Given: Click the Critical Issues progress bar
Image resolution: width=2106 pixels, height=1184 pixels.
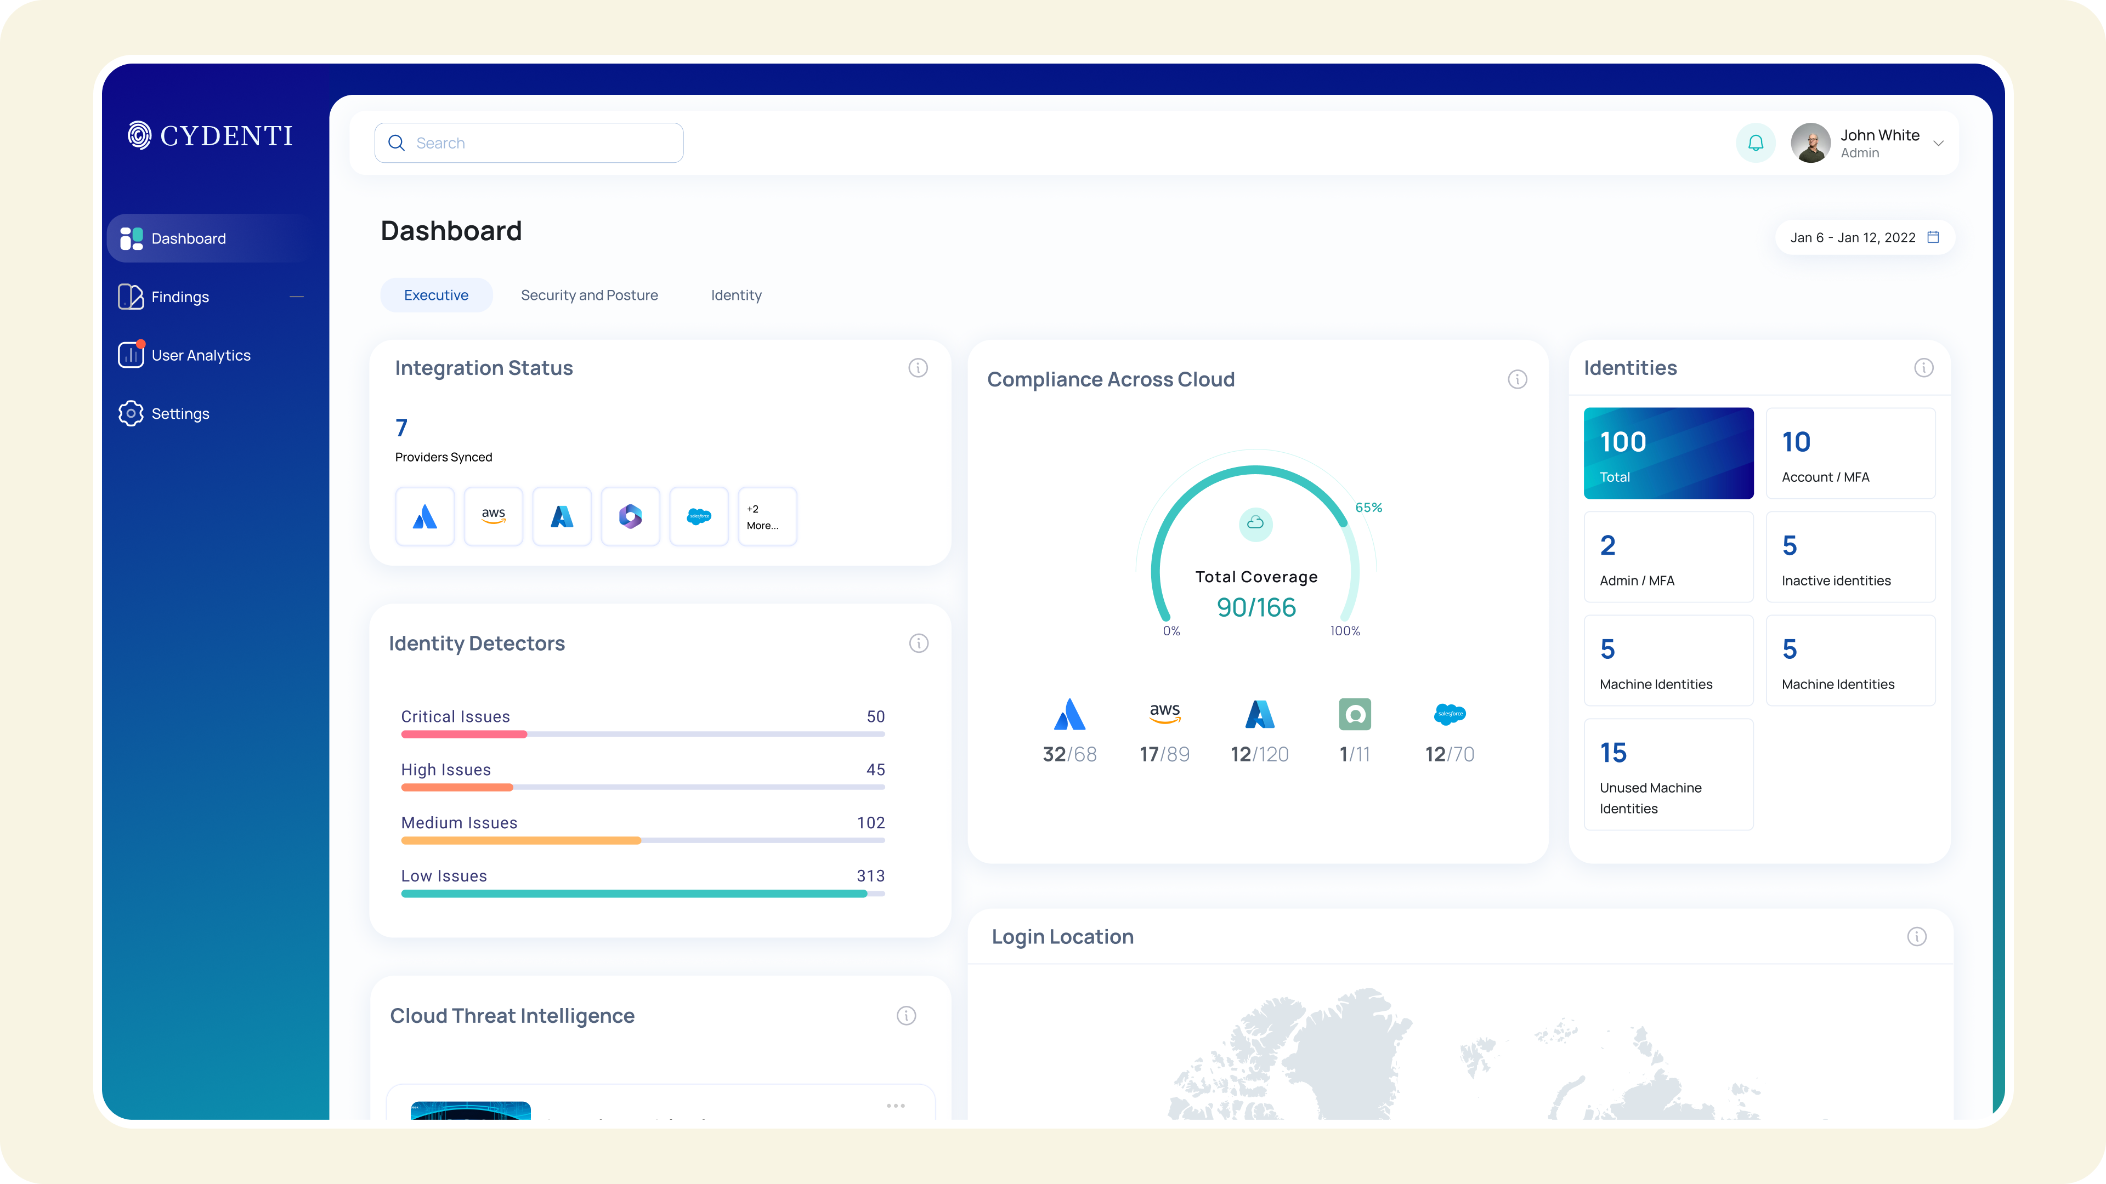Looking at the screenshot, I should [x=643, y=734].
